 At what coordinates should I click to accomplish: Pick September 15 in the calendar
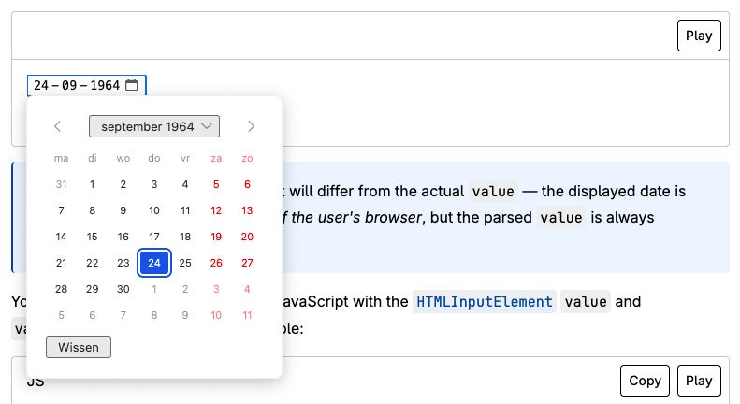tap(92, 237)
